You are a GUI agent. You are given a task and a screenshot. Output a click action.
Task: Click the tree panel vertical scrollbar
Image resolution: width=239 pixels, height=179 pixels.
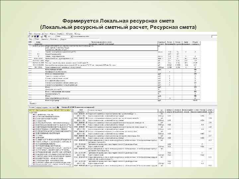tap(72, 139)
